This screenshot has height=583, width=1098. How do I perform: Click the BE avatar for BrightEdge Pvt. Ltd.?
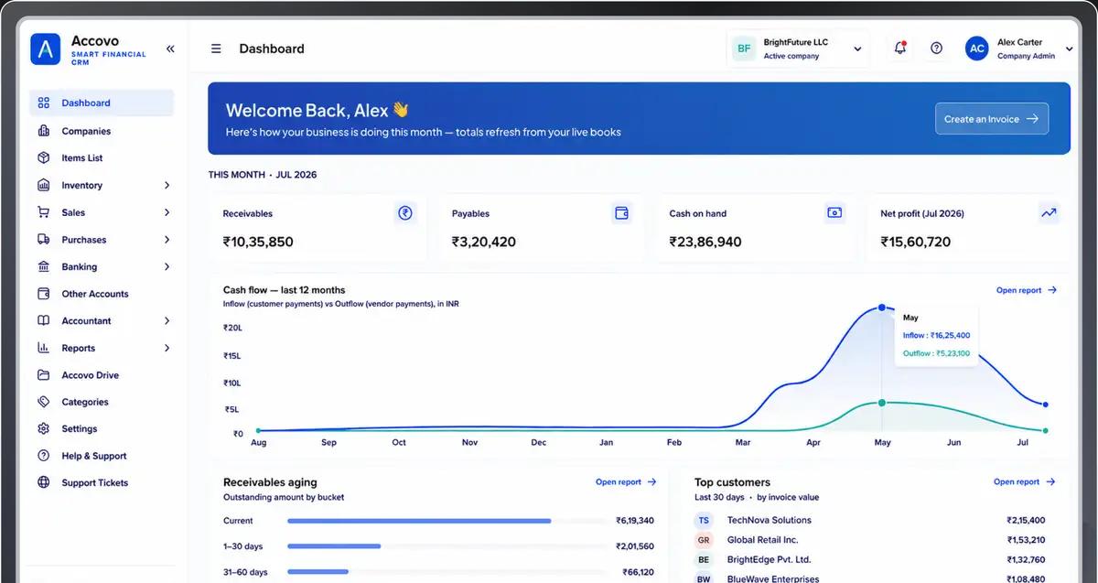[x=704, y=559]
